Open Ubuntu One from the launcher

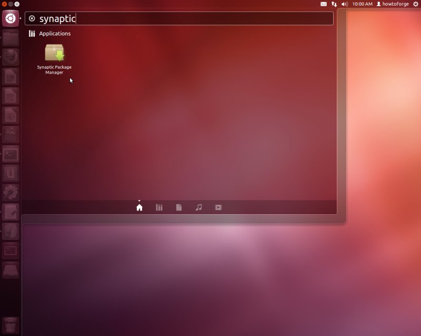[11, 173]
